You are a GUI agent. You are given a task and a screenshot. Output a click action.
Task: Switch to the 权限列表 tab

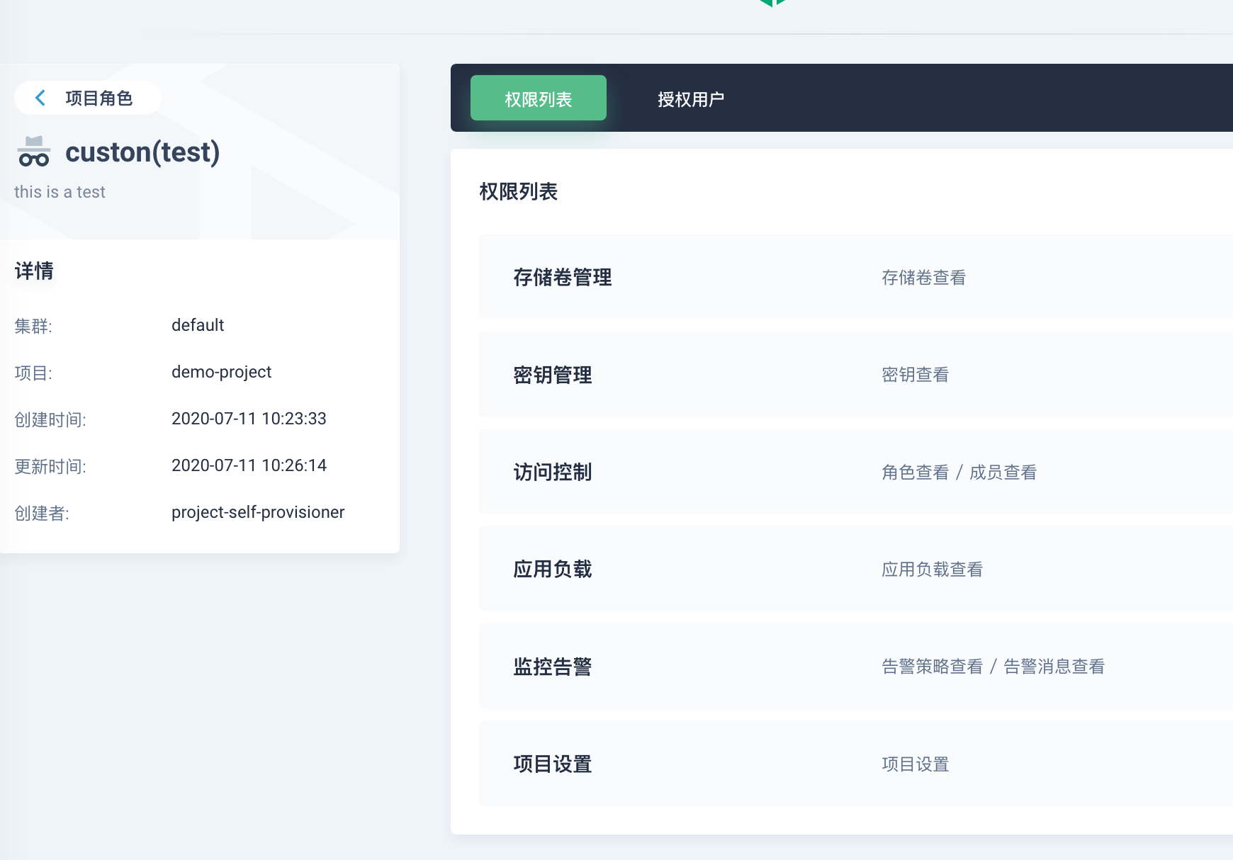[539, 98]
